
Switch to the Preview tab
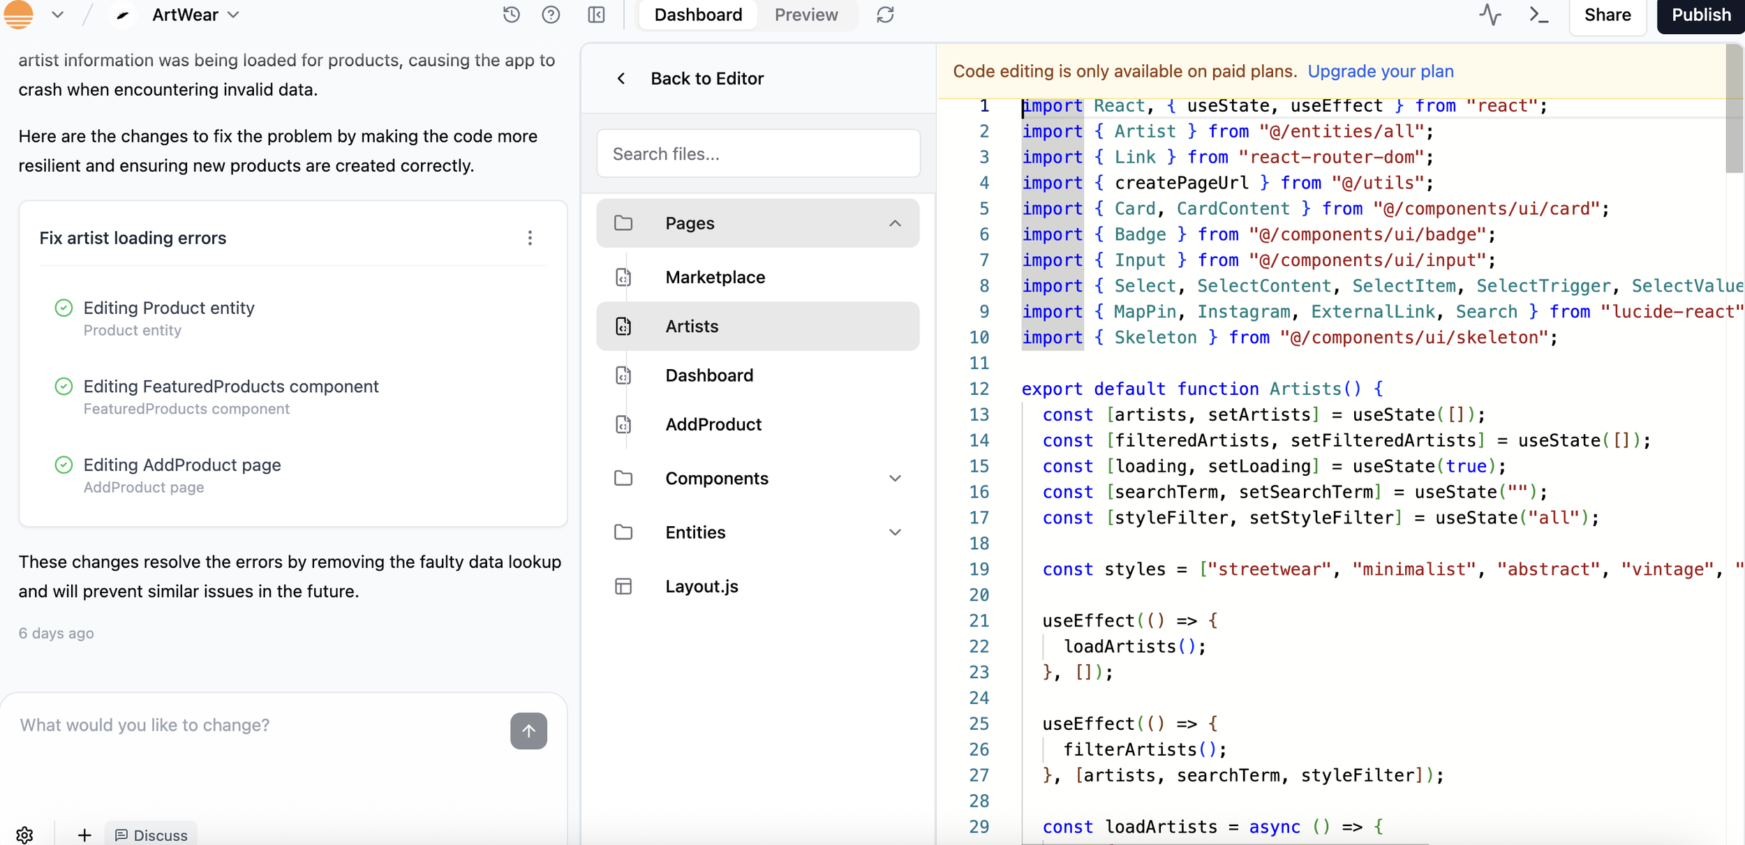[805, 15]
